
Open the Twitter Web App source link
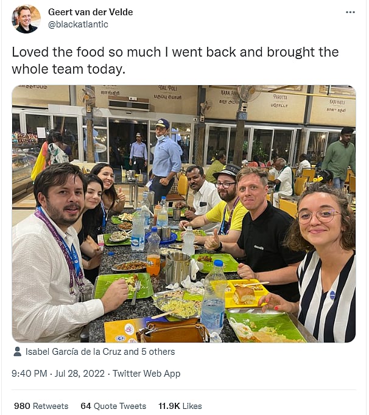(146, 374)
